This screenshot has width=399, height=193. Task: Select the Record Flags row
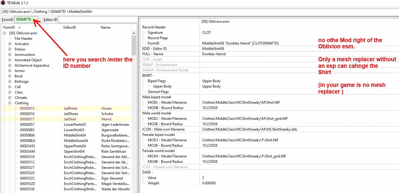click(269, 38)
